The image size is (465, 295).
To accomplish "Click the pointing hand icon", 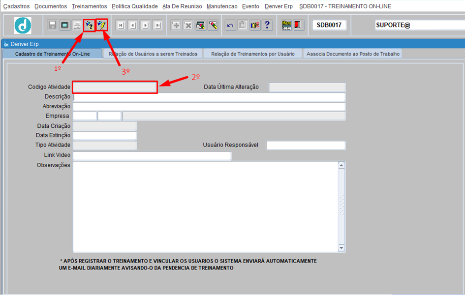I will pyautogui.click(x=255, y=25).
